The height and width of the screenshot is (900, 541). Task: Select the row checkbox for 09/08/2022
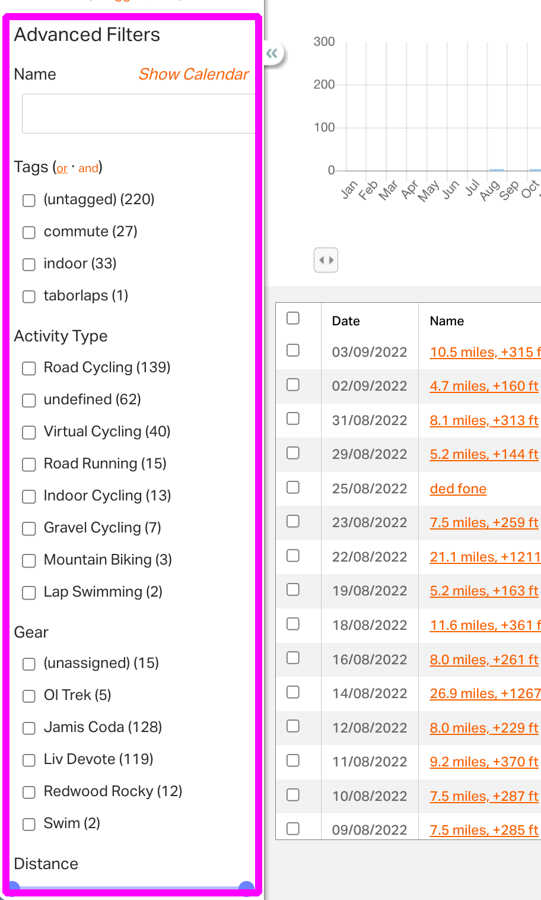[293, 829]
